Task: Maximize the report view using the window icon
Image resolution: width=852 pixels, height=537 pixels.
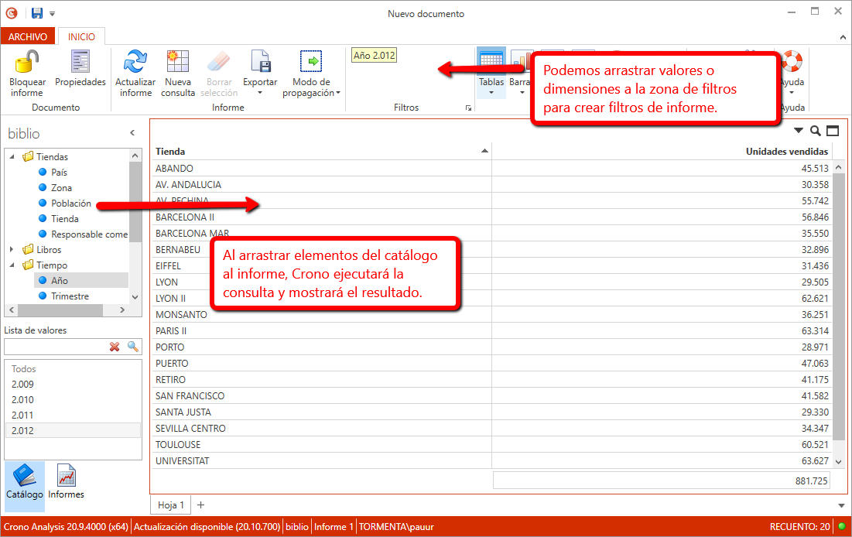Action: [x=833, y=131]
